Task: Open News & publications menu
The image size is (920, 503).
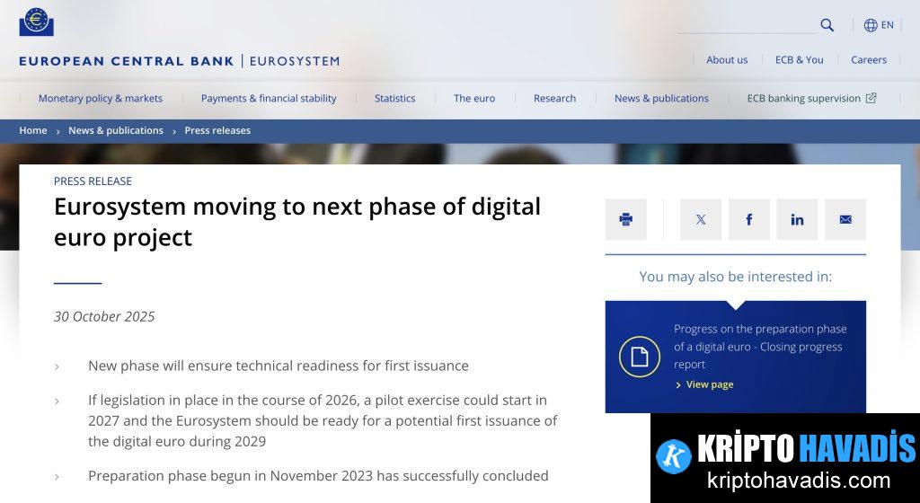Action: pyautogui.click(x=661, y=99)
